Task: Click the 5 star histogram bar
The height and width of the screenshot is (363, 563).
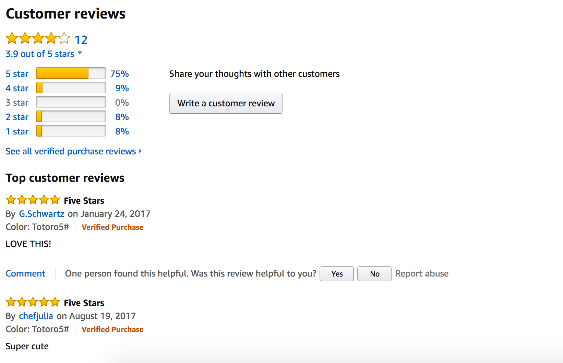Action: [71, 73]
